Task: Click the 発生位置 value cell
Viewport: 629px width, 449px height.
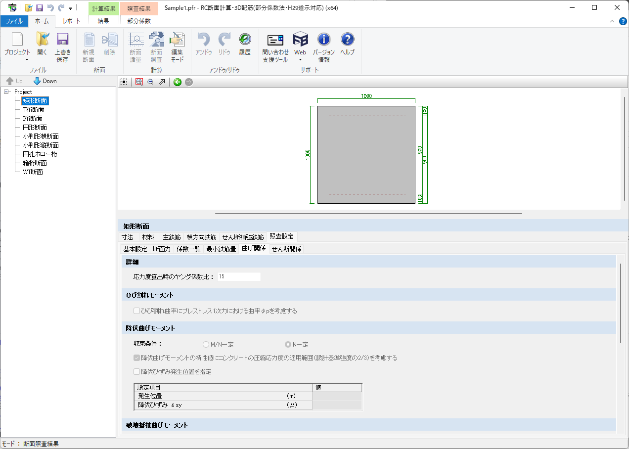Action: click(x=337, y=396)
